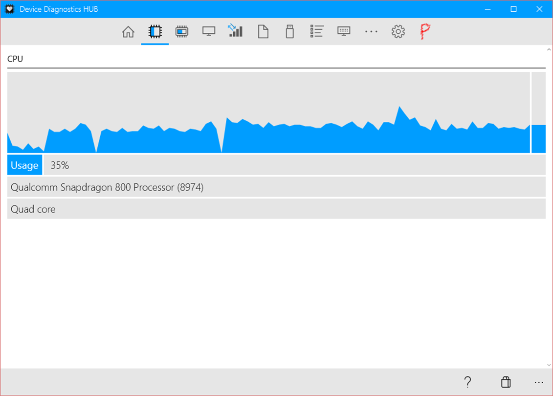Open the settings gear icon

pyautogui.click(x=398, y=32)
